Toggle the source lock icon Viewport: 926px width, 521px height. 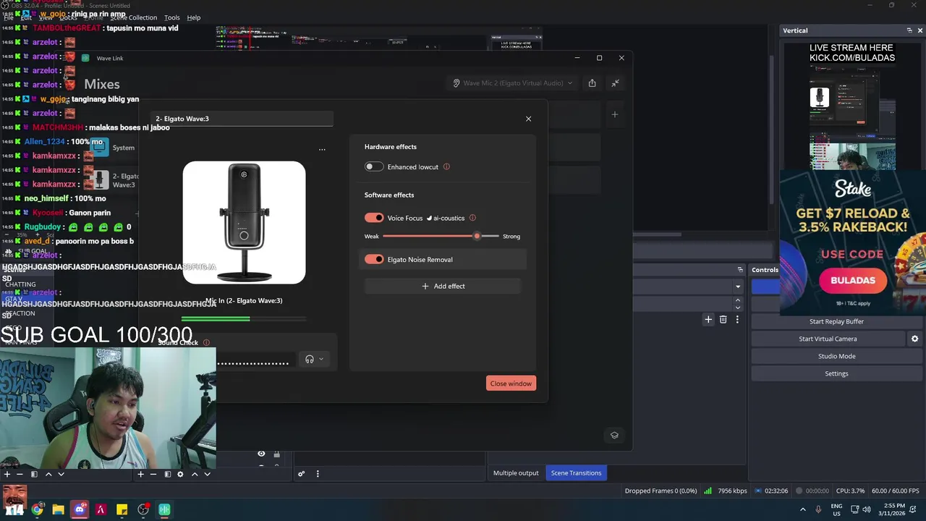276,454
